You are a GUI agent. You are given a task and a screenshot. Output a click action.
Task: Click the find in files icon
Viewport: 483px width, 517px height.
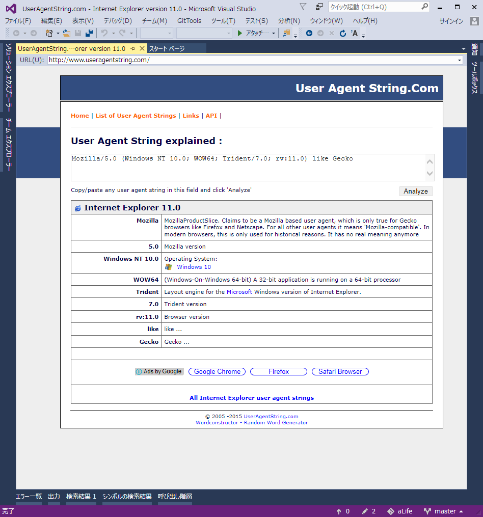(x=286, y=33)
